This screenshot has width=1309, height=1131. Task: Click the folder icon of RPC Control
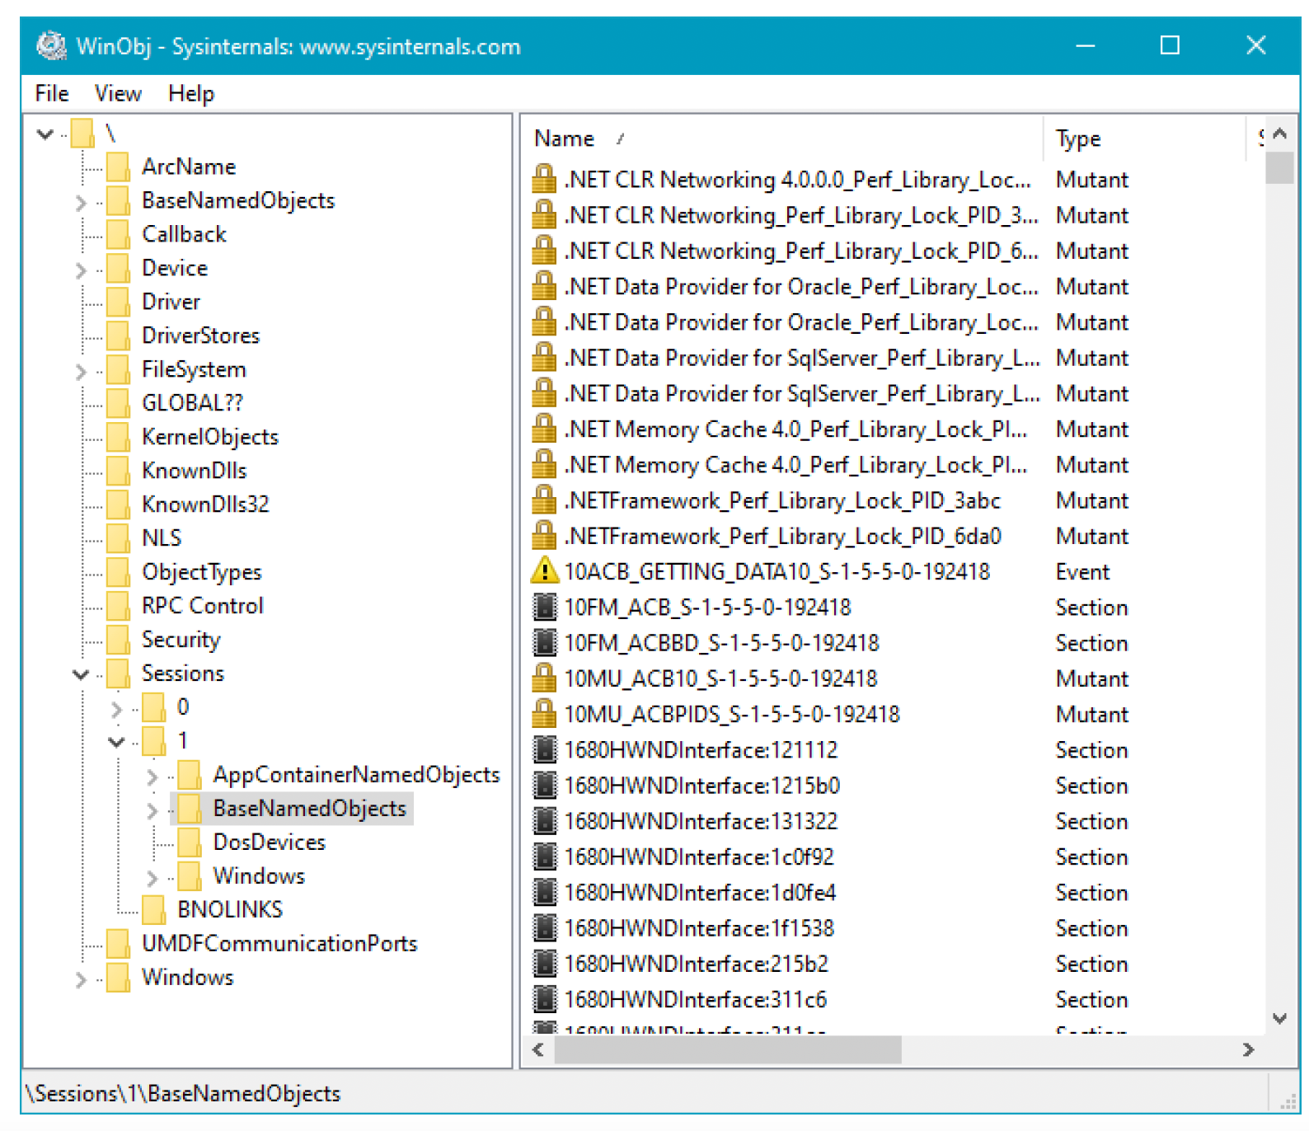click(x=119, y=606)
